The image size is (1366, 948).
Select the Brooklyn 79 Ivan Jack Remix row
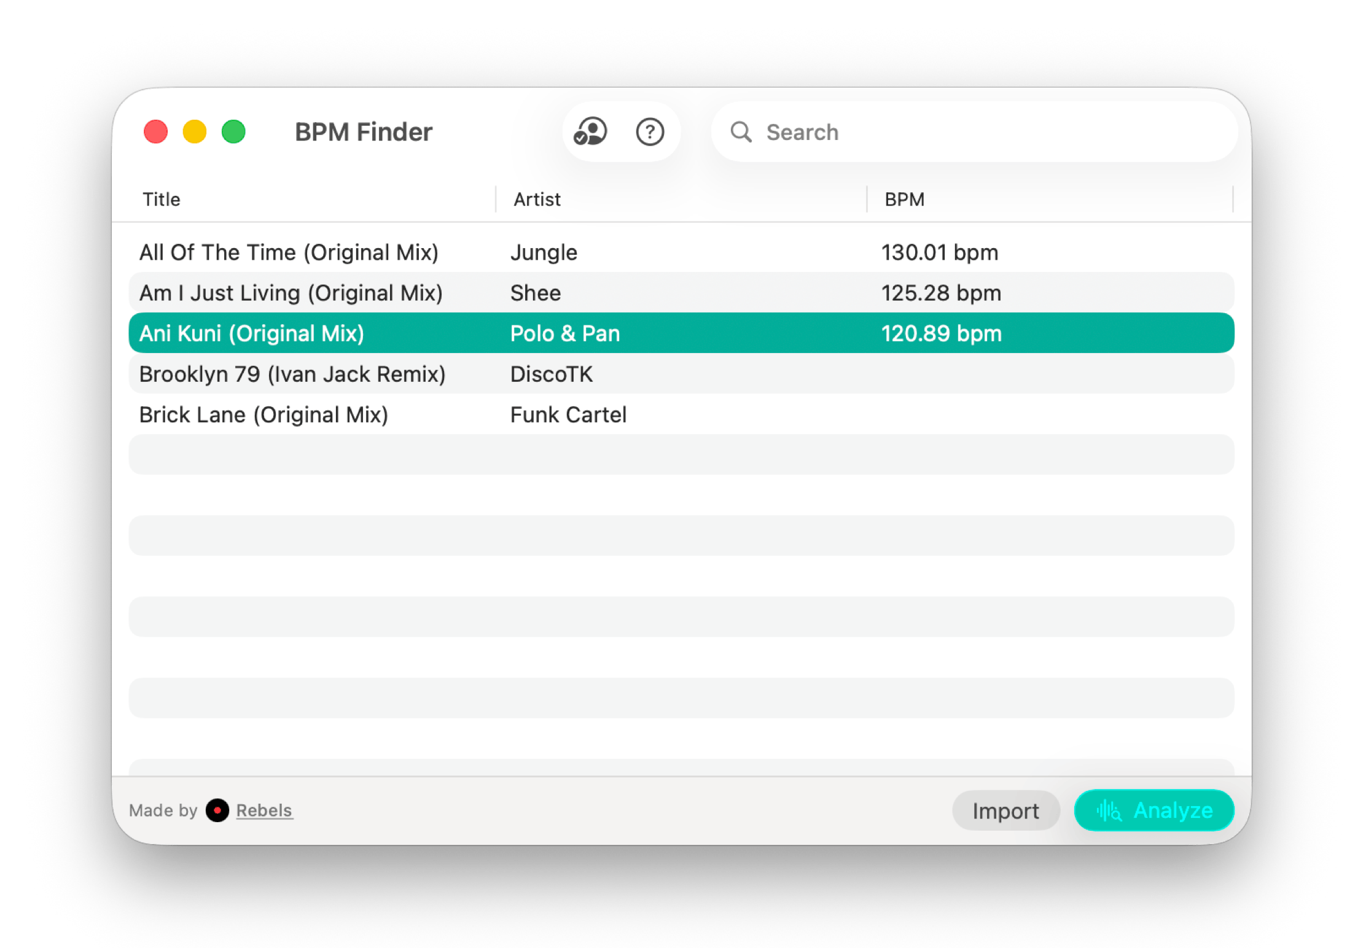point(292,374)
